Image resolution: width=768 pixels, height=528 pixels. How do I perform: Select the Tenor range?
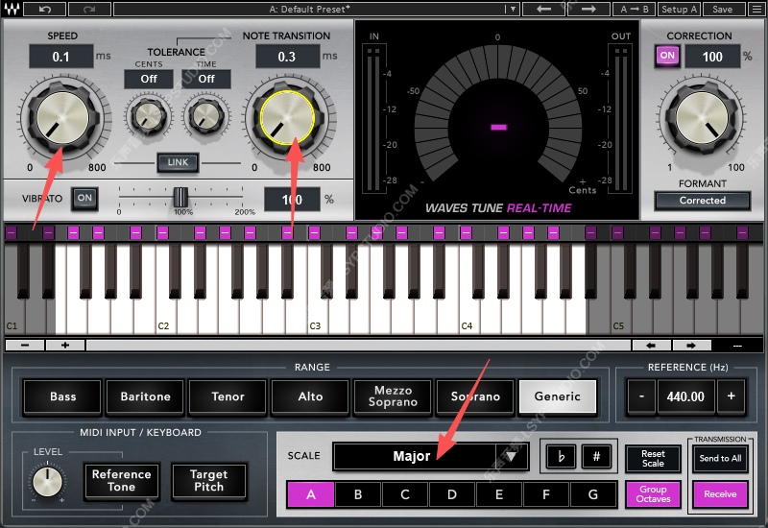coord(228,396)
